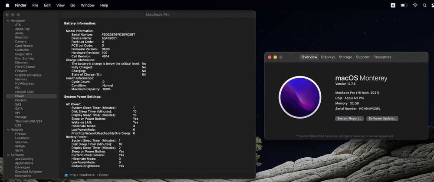
Task: Open the Window menu
Action: coord(88,5)
